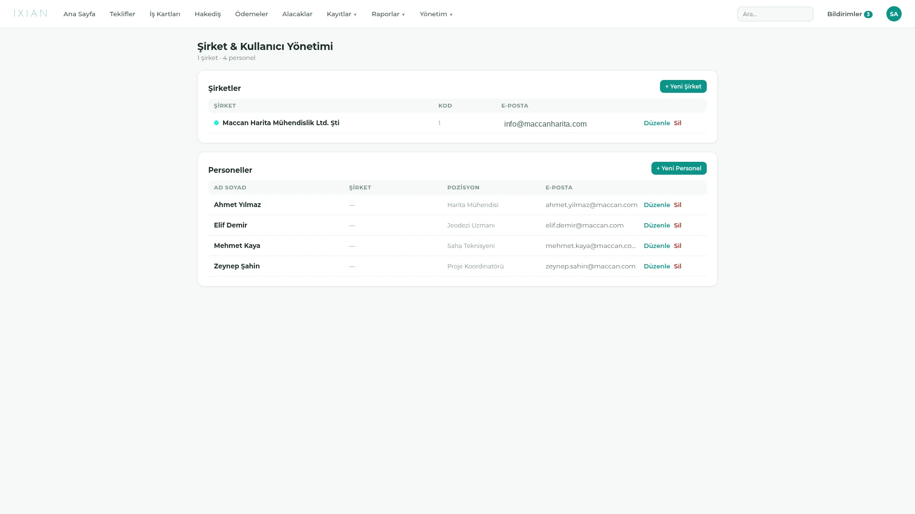915x514 pixels.
Task: Click the IXIAN logo
Action: pyautogui.click(x=30, y=13)
